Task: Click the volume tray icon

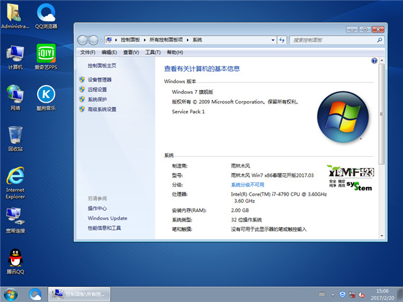Action: [361, 295]
